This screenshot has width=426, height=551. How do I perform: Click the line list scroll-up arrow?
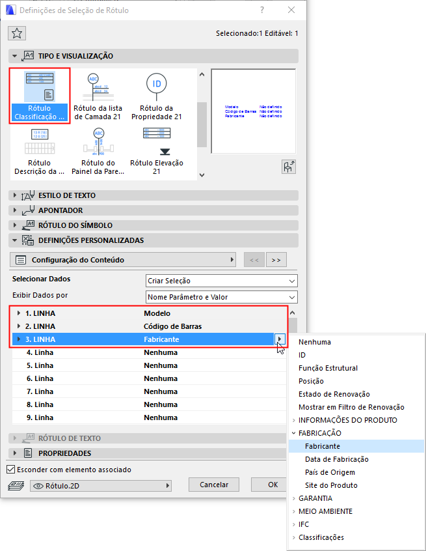pos(292,313)
